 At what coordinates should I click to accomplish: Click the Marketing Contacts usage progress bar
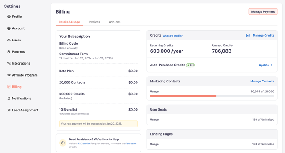(x=212, y=96)
